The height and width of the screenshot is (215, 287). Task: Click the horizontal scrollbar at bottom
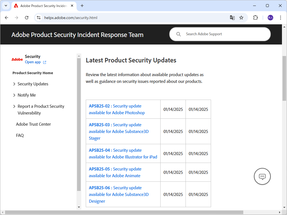point(123,212)
